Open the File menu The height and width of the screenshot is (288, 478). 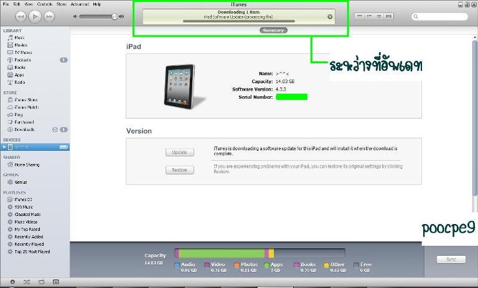click(x=6, y=4)
